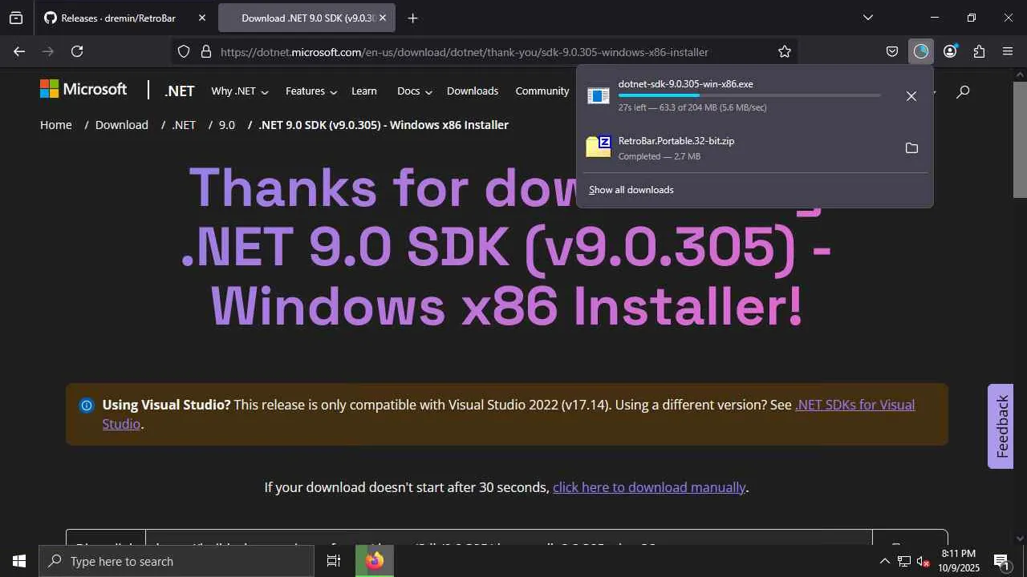Open the Learn nav item
Screen dimensions: 1027x577
(364, 91)
